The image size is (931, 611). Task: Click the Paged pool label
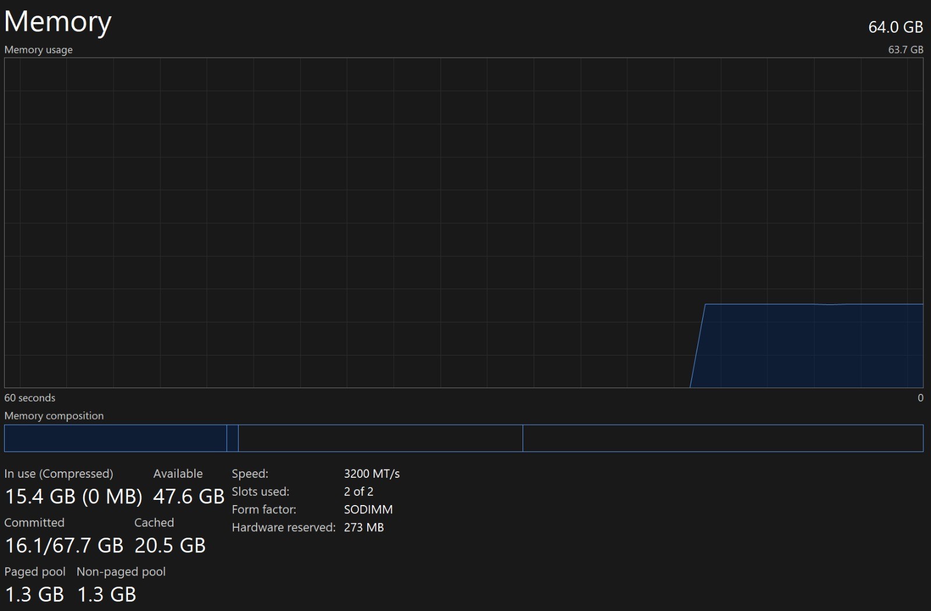point(35,571)
